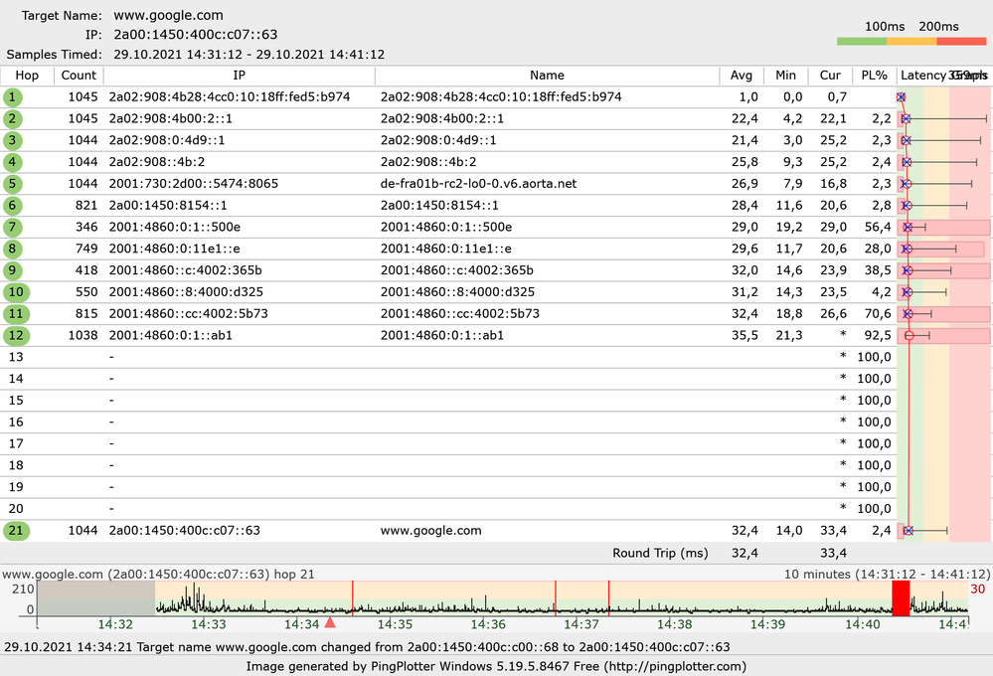Click count 821 in hop 6 row

point(86,206)
